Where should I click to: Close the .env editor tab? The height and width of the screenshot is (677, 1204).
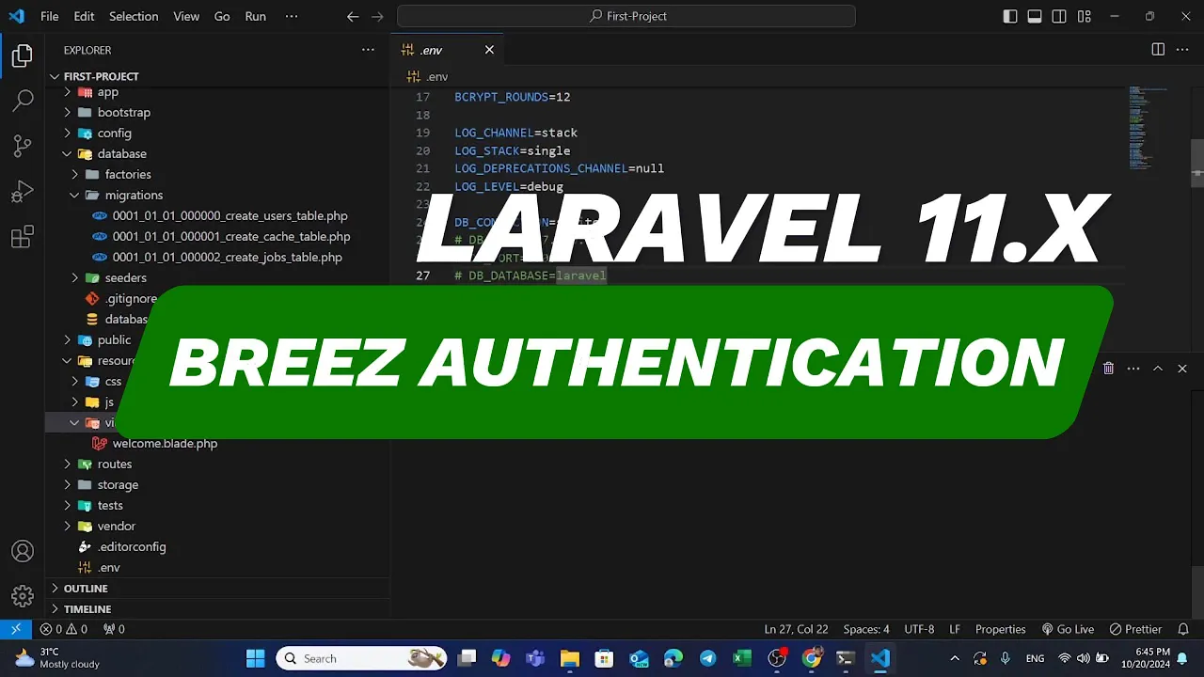(489, 50)
